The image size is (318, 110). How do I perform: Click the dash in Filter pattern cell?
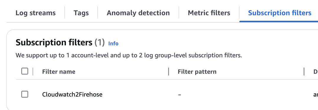tap(180, 94)
